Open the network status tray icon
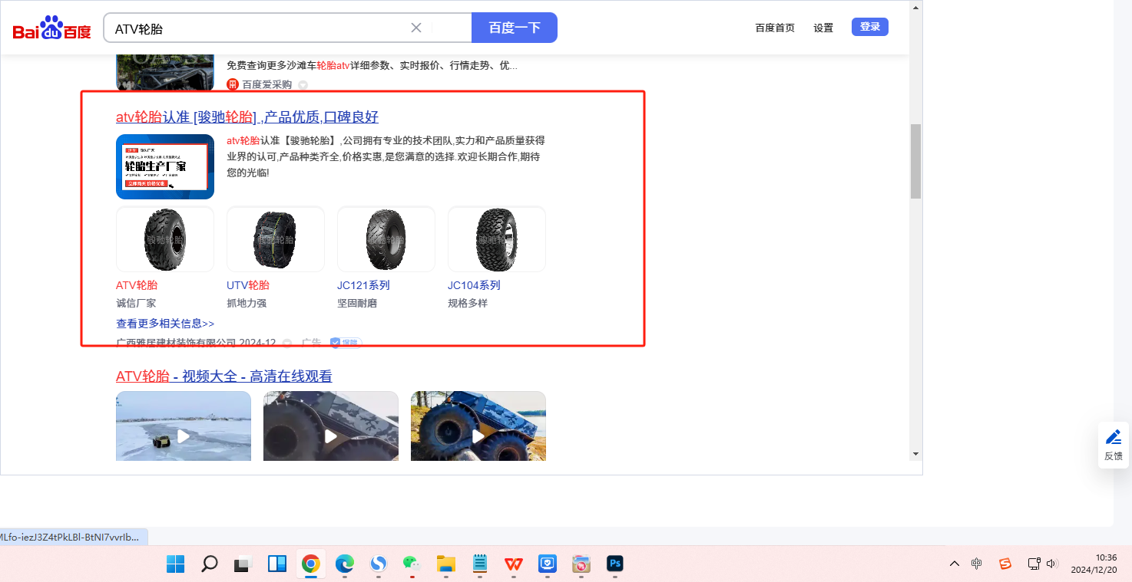Viewport: 1132px width, 582px height. (x=1034, y=564)
